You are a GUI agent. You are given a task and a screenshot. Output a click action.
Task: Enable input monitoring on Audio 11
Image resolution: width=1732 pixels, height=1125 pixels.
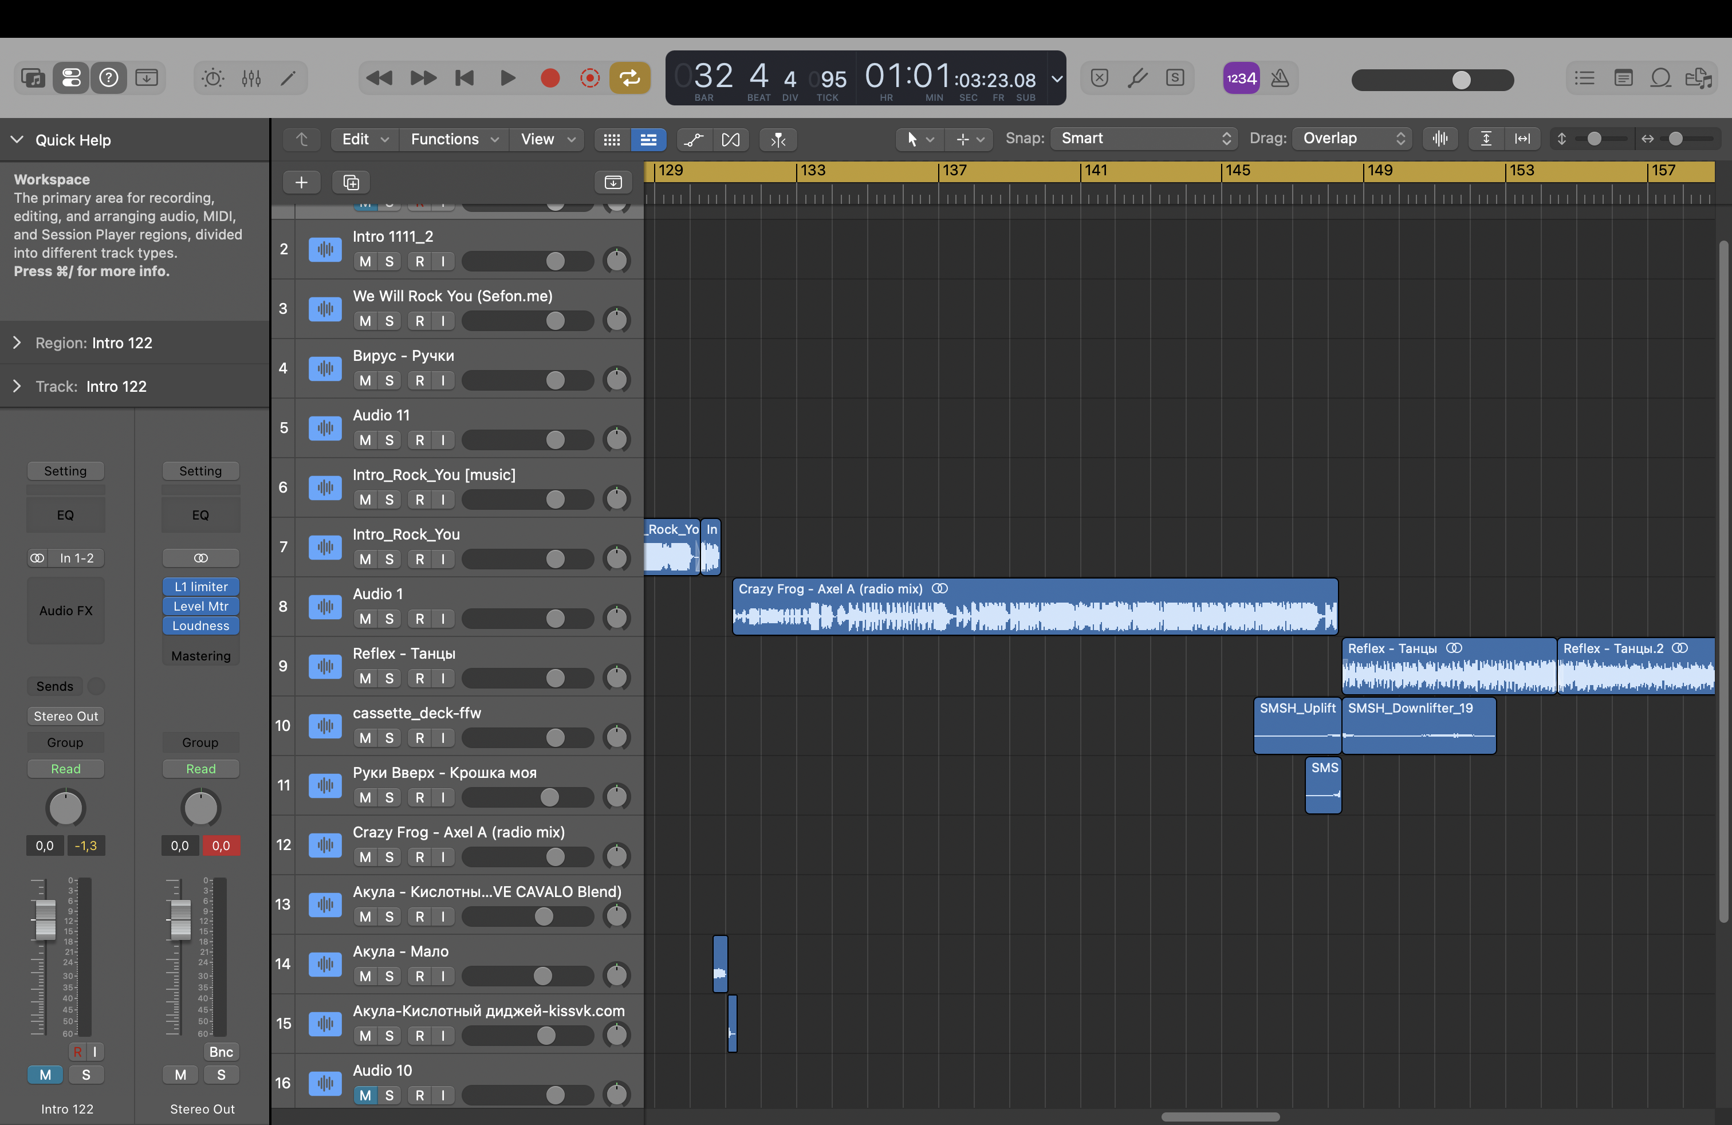443,440
